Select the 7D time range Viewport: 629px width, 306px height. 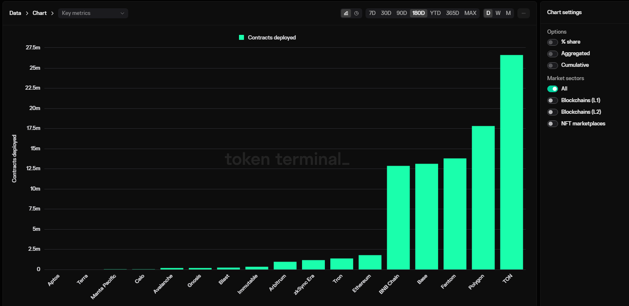372,13
